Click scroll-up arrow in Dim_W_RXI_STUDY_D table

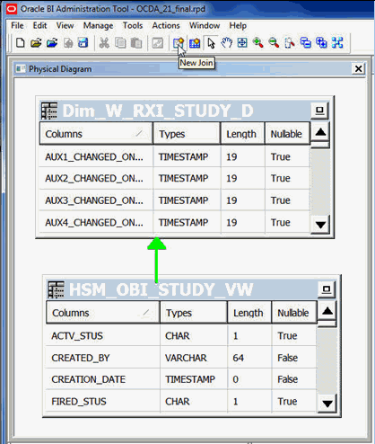coord(320,132)
